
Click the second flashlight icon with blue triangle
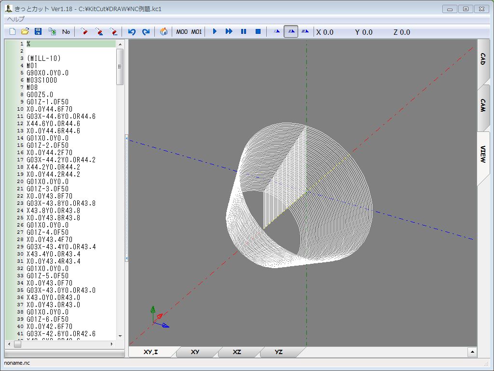(99, 31)
